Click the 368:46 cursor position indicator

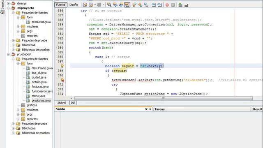[62, 103]
